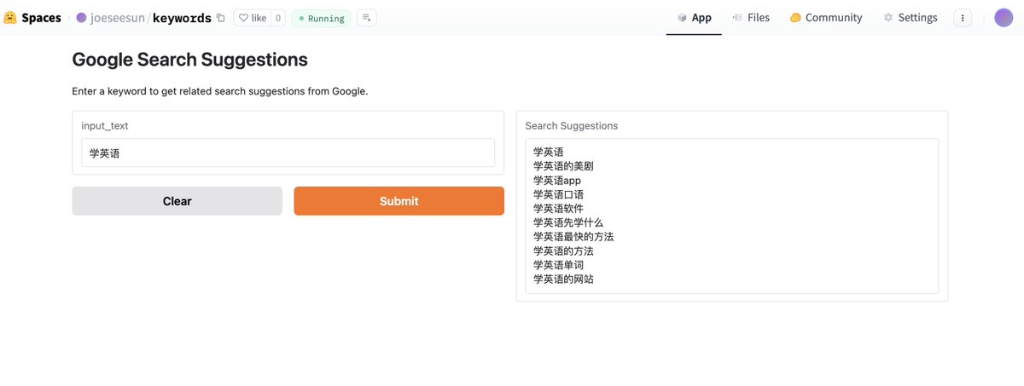Image resolution: width=1024 pixels, height=386 pixels.
Task: Click the description text about Google suggestions
Action: click(220, 91)
